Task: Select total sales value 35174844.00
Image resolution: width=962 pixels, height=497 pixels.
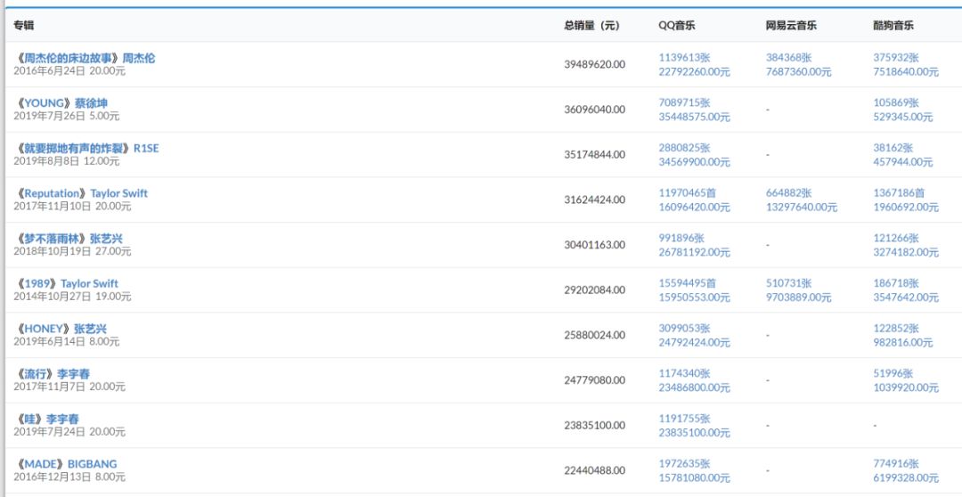Action: 594,155
